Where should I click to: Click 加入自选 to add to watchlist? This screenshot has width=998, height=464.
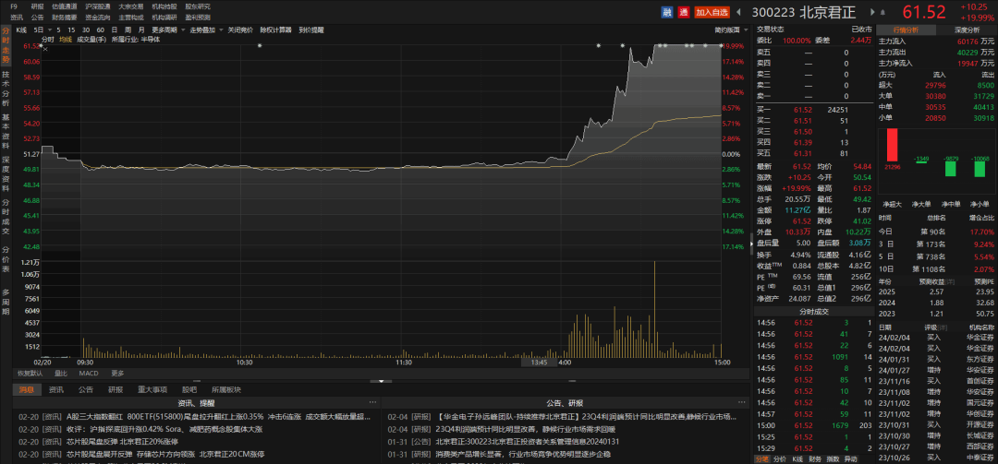712,12
